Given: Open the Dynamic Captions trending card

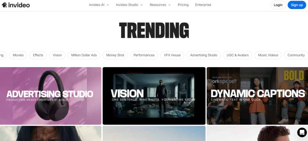Looking at the screenshot, I should 257,96.
